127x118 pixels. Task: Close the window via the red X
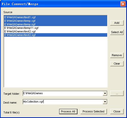coord(123,4)
